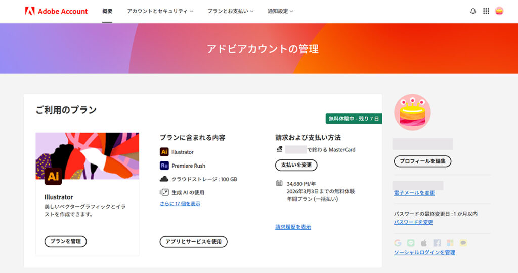Viewport: 518px width, 273px height.
Task: Click the 無料体験中 - 残り７日 badge
Action: 354,119
